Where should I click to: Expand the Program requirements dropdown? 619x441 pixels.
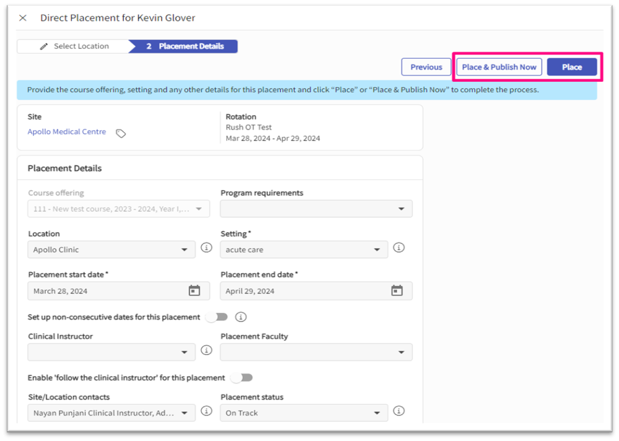pos(316,209)
